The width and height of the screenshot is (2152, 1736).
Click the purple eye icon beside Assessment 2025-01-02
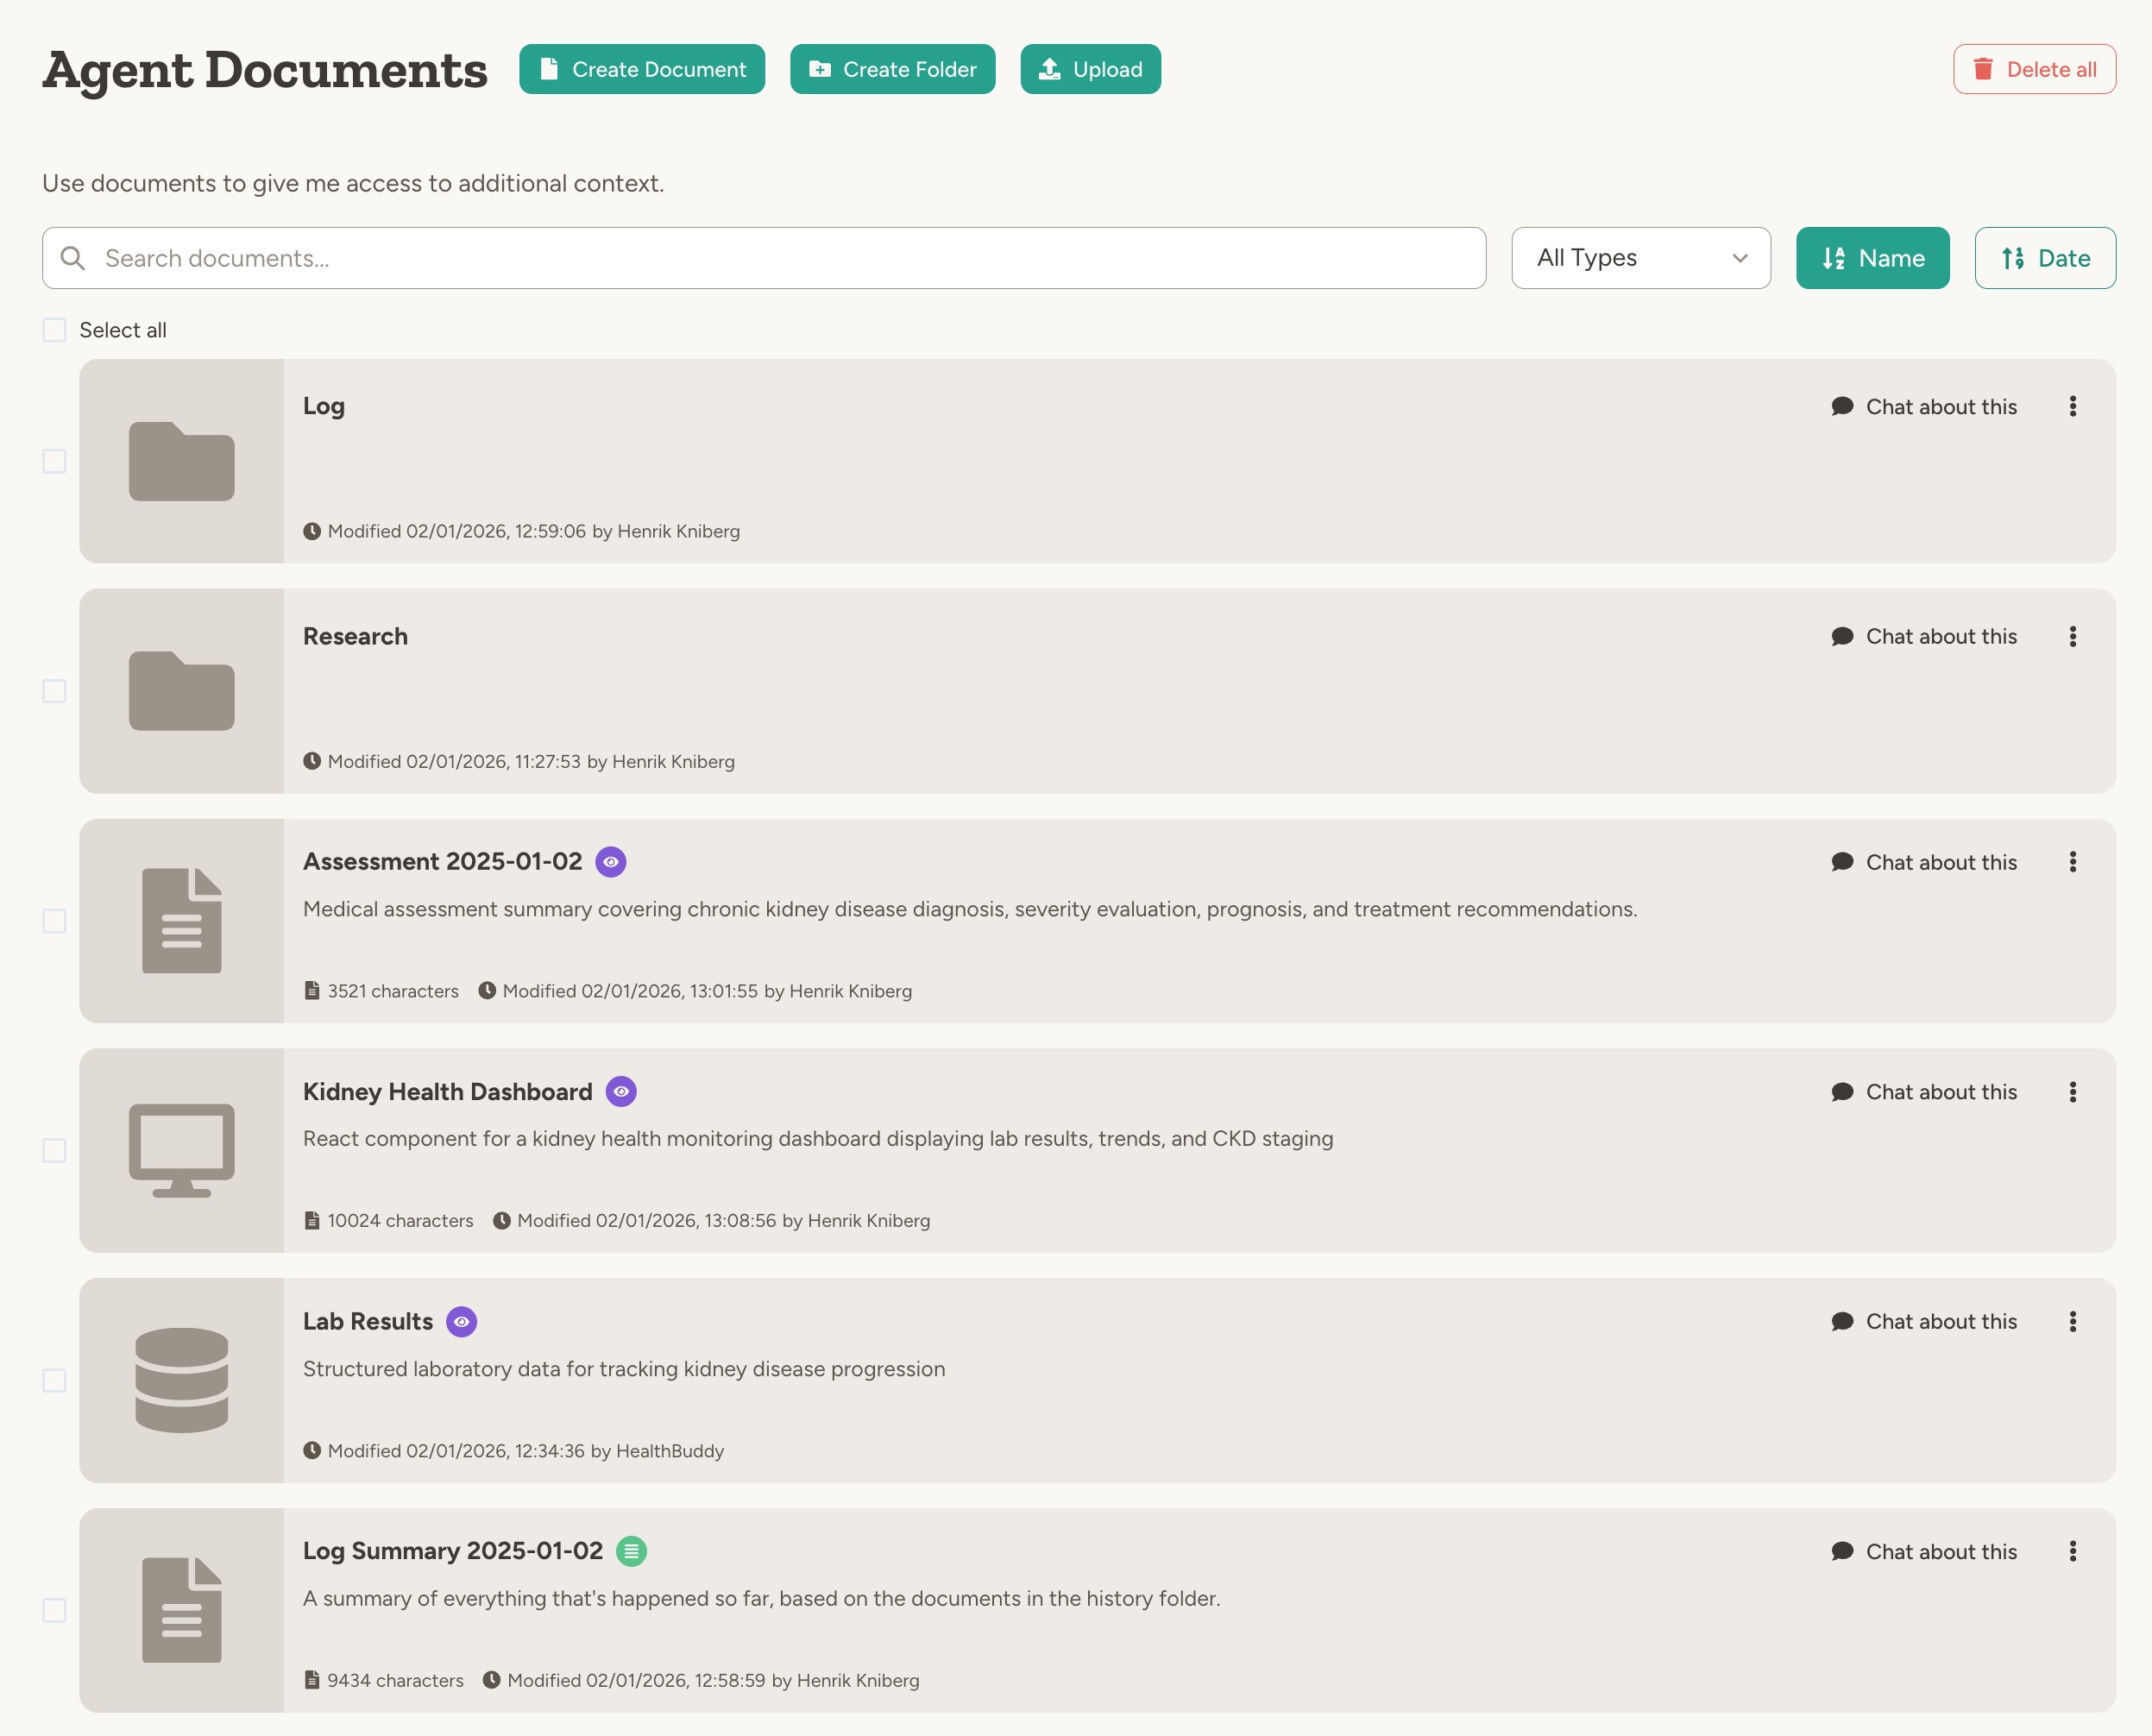[x=610, y=862]
